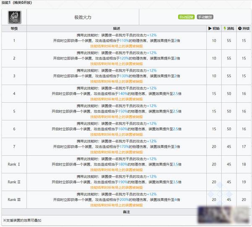Click the 技能1（精英0开放）title

[17, 3]
